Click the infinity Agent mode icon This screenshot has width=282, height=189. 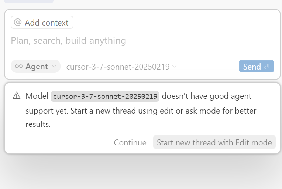click(x=18, y=67)
